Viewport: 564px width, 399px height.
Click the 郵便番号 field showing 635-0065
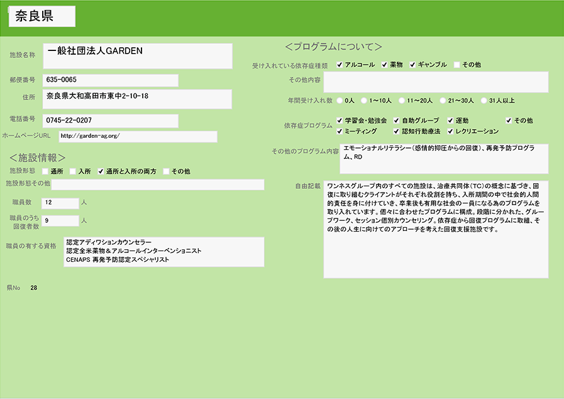click(x=111, y=81)
